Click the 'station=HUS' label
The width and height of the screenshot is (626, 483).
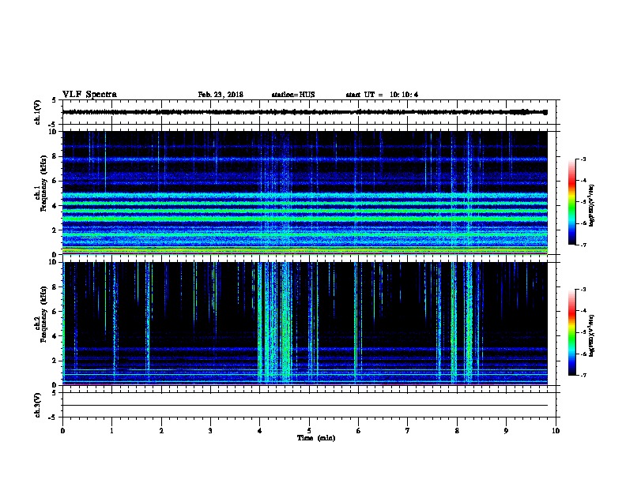tap(293, 95)
